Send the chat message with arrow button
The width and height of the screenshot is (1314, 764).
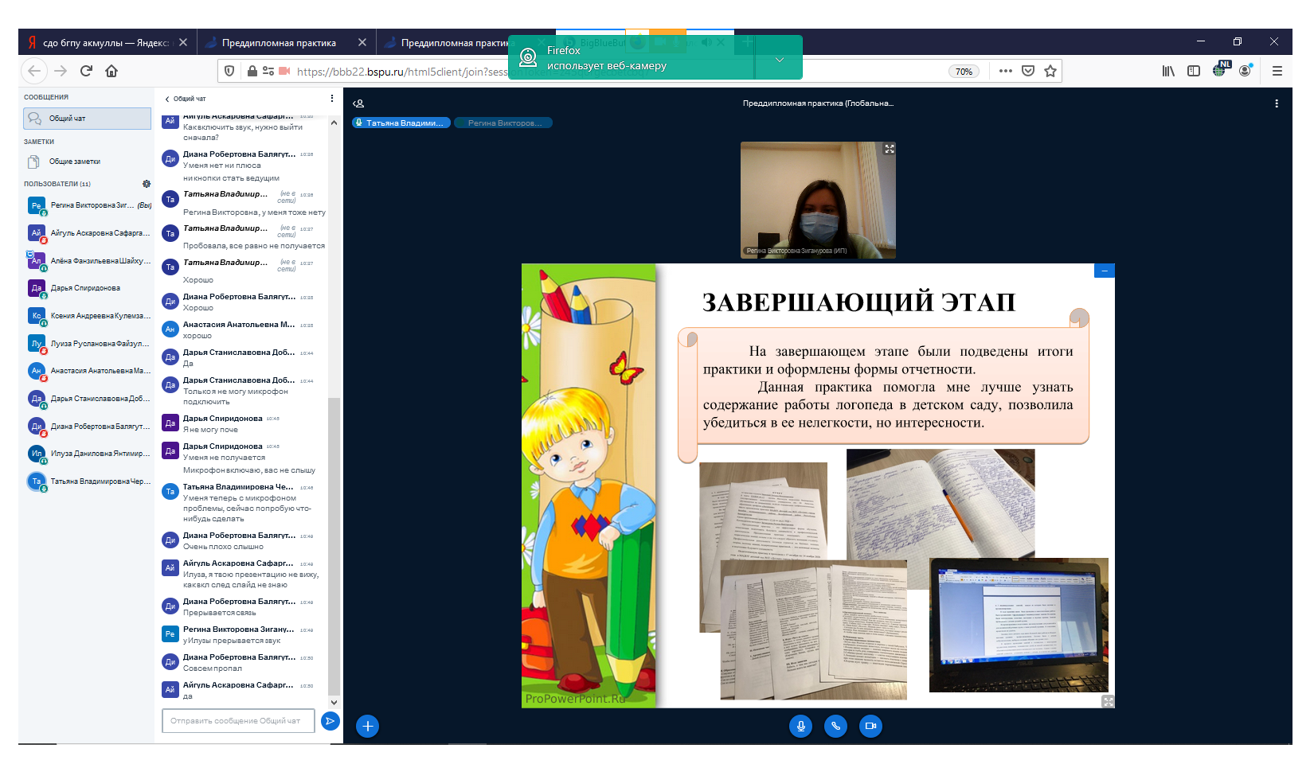[330, 721]
